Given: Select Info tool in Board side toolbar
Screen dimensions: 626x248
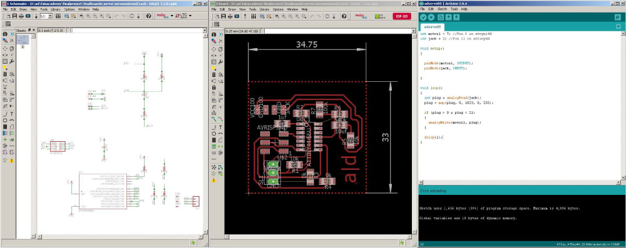Looking at the screenshot, I should point(214,35).
